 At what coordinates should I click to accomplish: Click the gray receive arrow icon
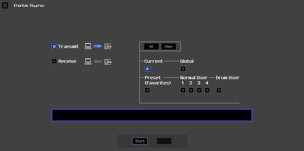(98, 62)
